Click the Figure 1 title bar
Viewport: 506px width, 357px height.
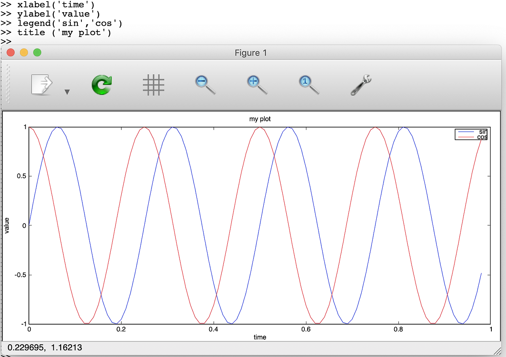(251, 53)
